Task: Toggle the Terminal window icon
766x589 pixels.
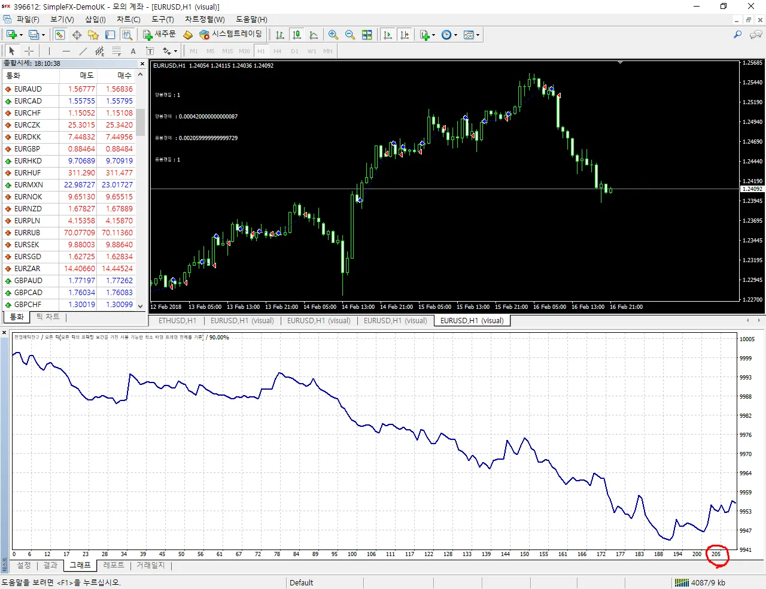Action: point(110,35)
